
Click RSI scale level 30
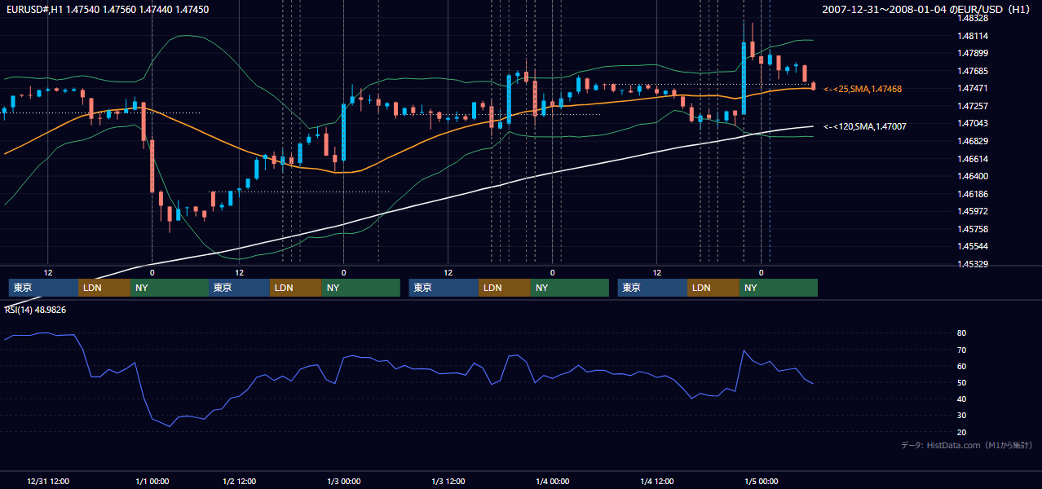[962, 416]
